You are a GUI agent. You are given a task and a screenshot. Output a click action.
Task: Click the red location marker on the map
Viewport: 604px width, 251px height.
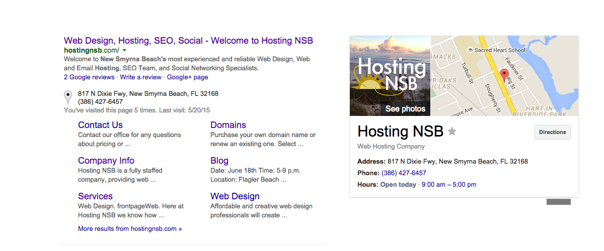[x=505, y=76]
